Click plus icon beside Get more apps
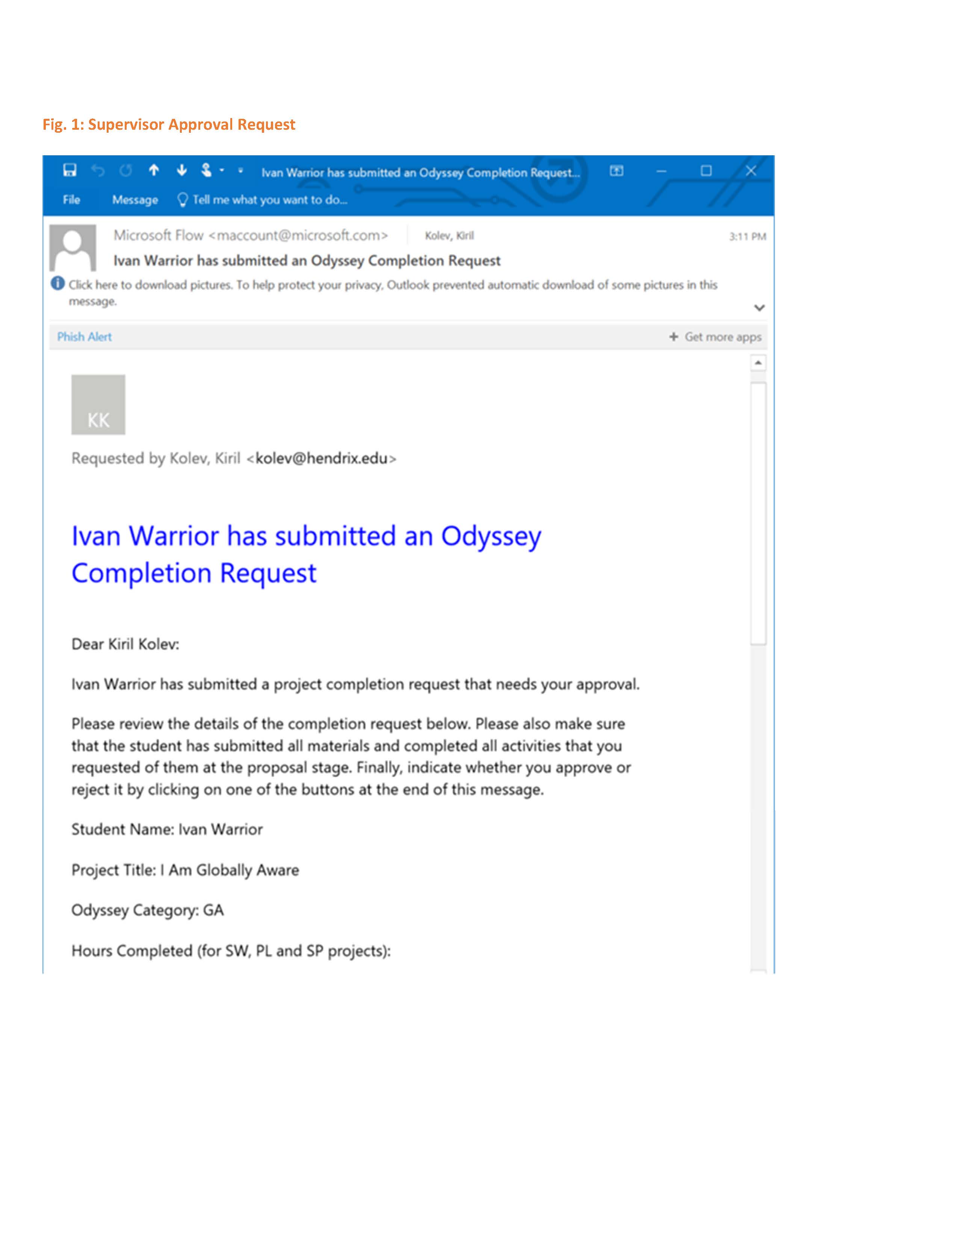This screenshot has width=958, height=1245. click(674, 337)
